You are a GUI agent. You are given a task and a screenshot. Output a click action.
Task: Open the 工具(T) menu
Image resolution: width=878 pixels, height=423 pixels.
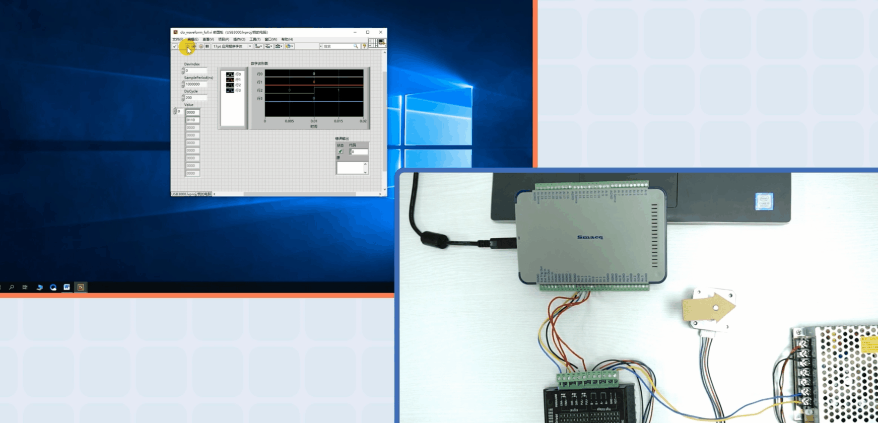tap(255, 39)
